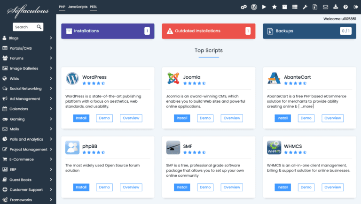Open the star ratings icon
This screenshot has height=204, width=361.
coord(274,7)
